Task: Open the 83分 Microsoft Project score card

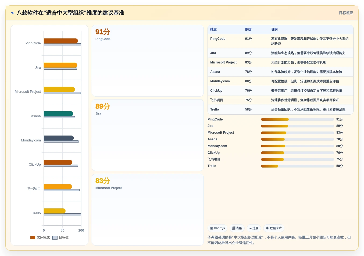Action: click(148, 209)
